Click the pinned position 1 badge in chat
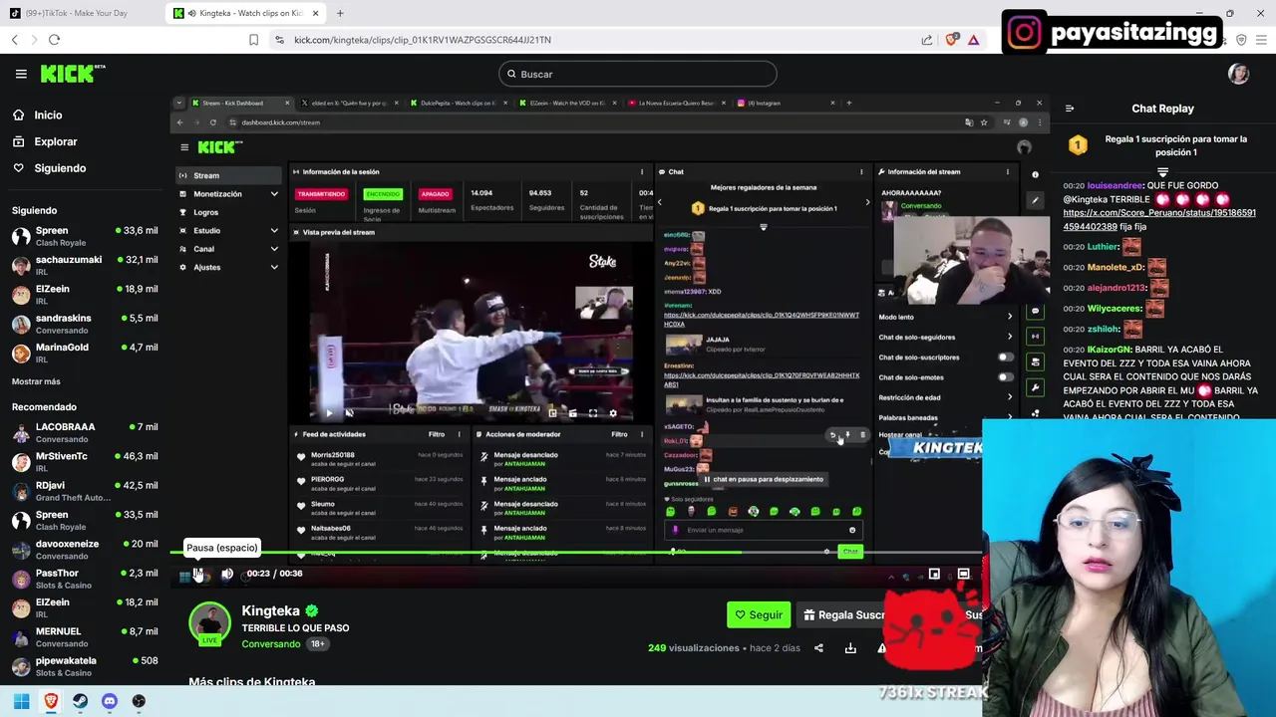This screenshot has height=717, width=1276. [1078, 145]
